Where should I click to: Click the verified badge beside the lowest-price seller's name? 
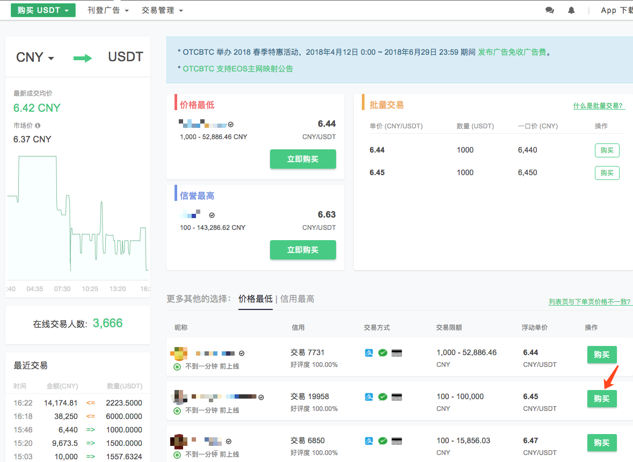[x=231, y=124]
